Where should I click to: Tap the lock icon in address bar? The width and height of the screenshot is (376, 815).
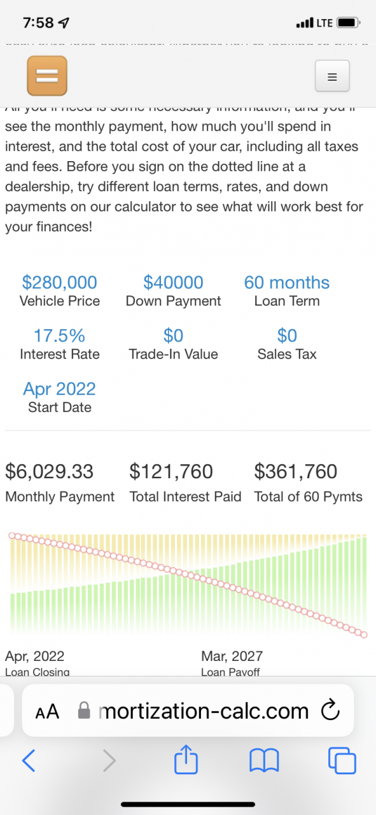[84, 711]
